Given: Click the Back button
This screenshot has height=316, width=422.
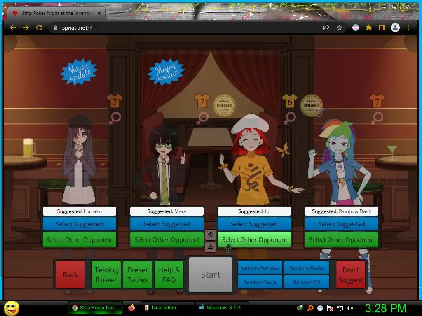Looking at the screenshot, I should 70,274.
